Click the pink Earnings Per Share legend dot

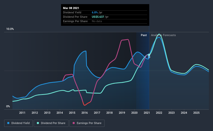[x=74, y=123]
